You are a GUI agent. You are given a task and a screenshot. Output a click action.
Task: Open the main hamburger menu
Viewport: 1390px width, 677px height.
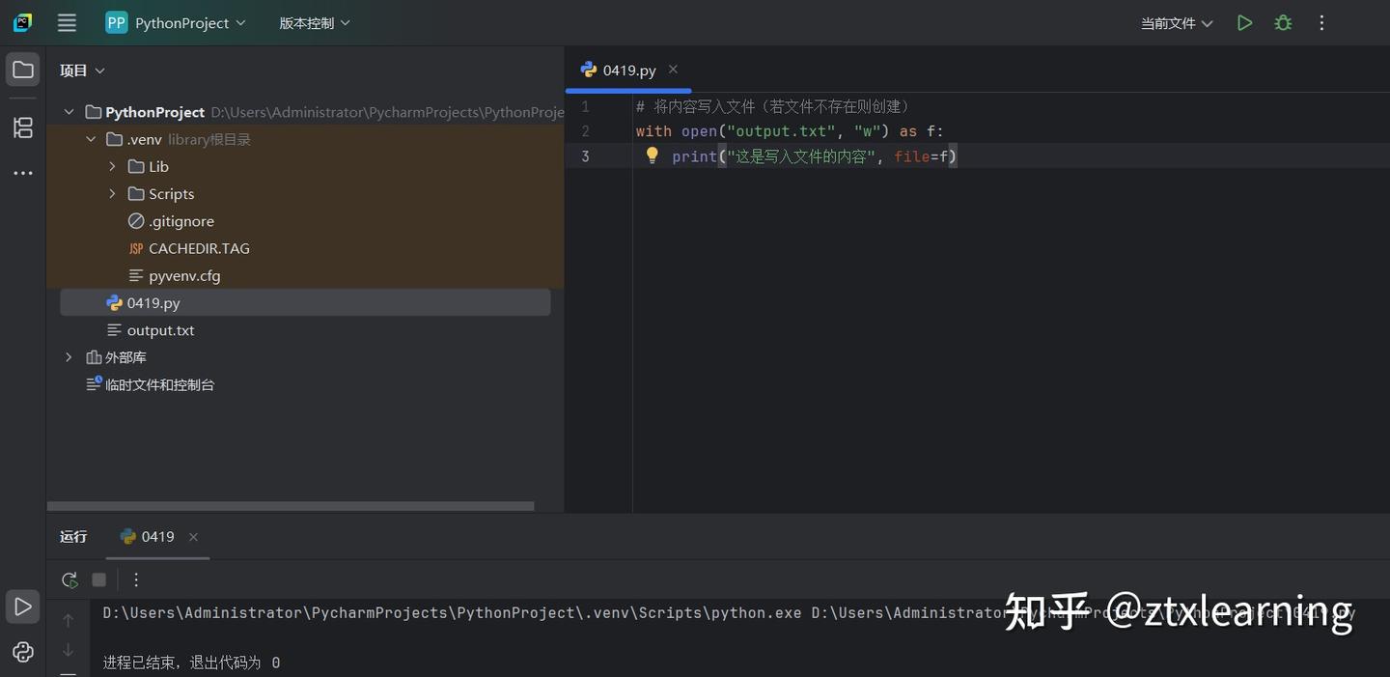click(66, 21)
